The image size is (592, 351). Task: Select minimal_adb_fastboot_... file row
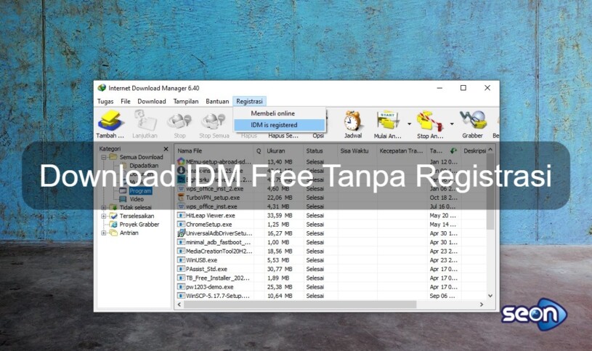(x=331, y=242)
